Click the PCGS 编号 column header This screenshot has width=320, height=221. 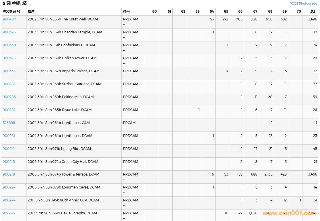click(x=12, y=12)
